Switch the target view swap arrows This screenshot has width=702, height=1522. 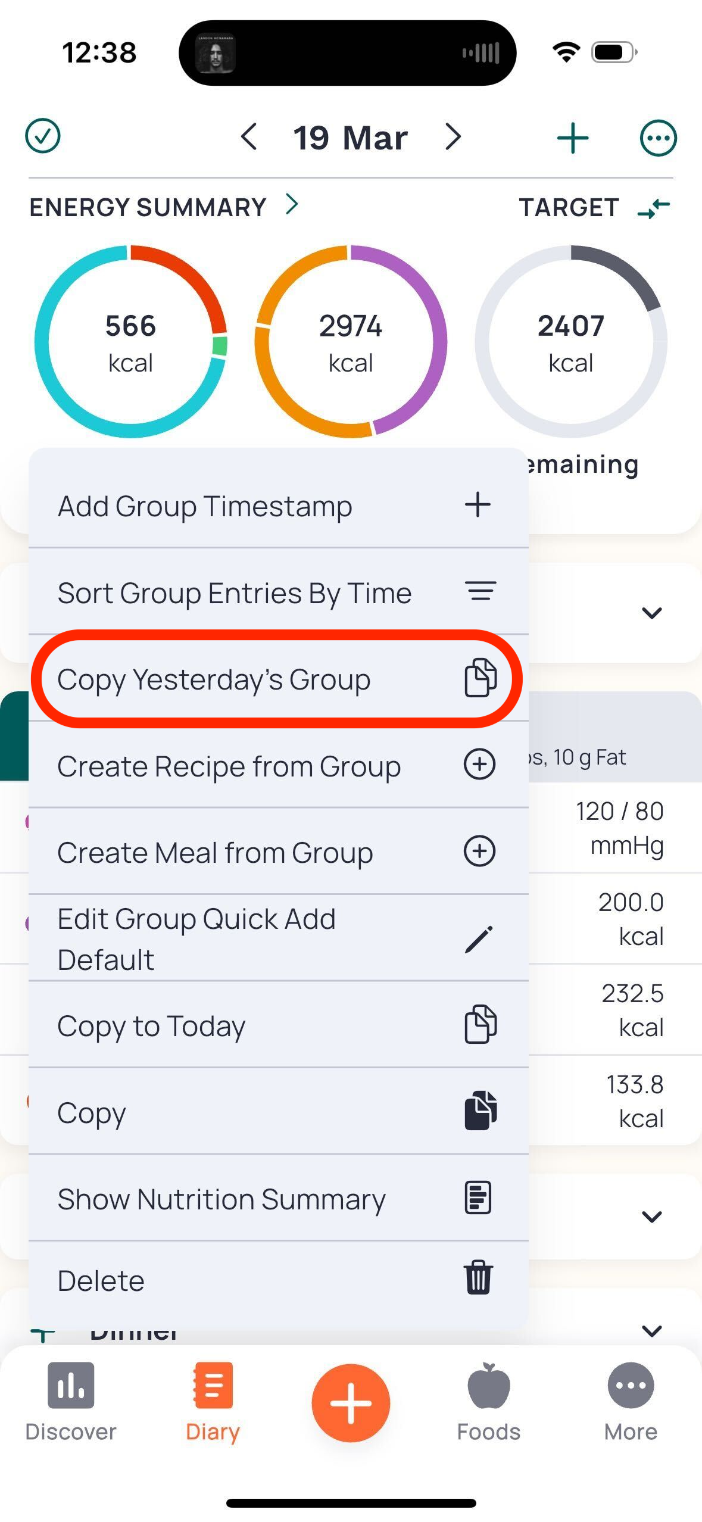654,208
